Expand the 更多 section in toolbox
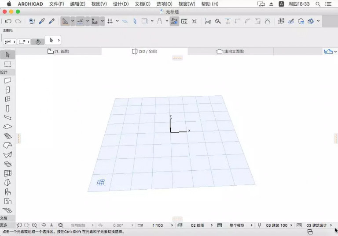 [4, 225]
